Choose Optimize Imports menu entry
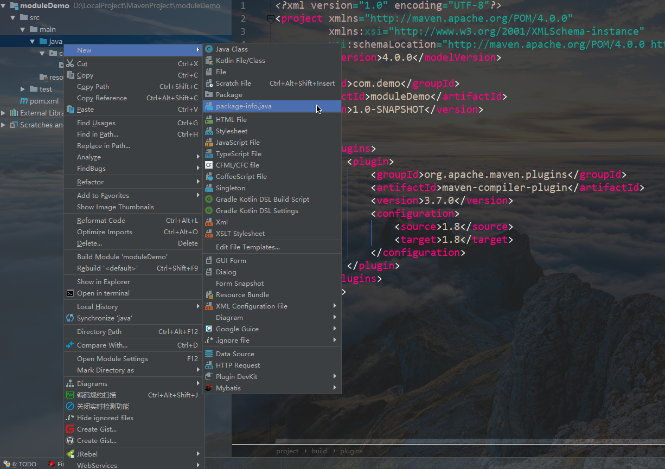The width and height of the screenshot is (665, 469). pos(134,232)
